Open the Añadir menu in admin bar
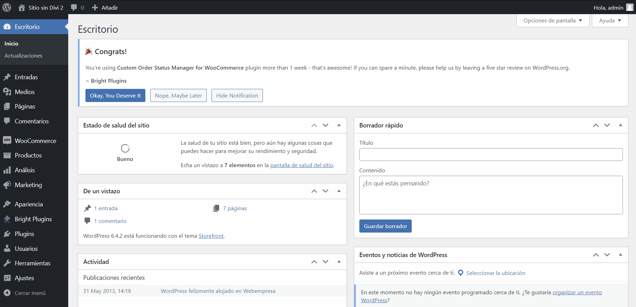This screenshot has height=307, width=636. [105, 8]
